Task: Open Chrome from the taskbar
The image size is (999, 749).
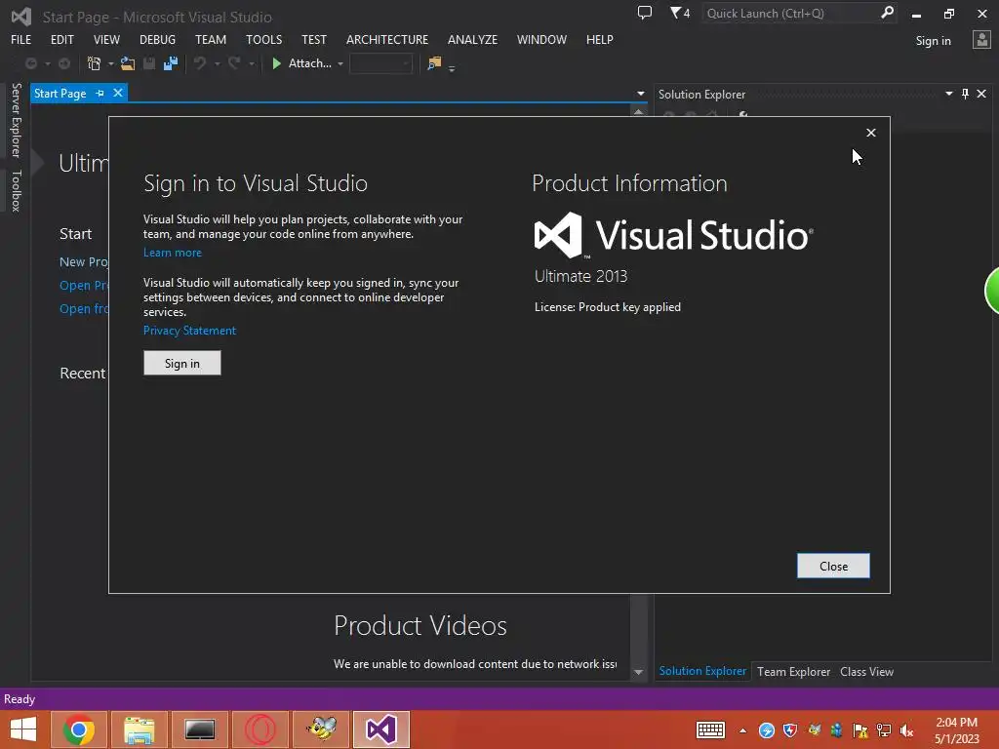Action: [79, 729]
